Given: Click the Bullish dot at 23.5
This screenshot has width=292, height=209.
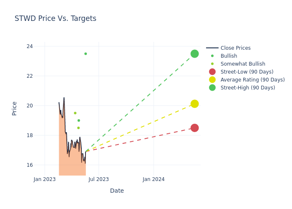Looking at the screenshot, I should tap(86, 54).
